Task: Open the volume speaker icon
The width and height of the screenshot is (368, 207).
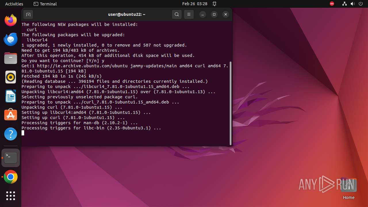Action: [x=352, y=4]
